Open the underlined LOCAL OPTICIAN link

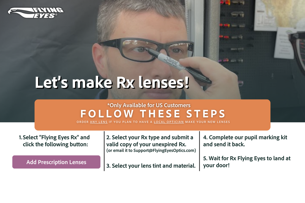coord(169,122)
